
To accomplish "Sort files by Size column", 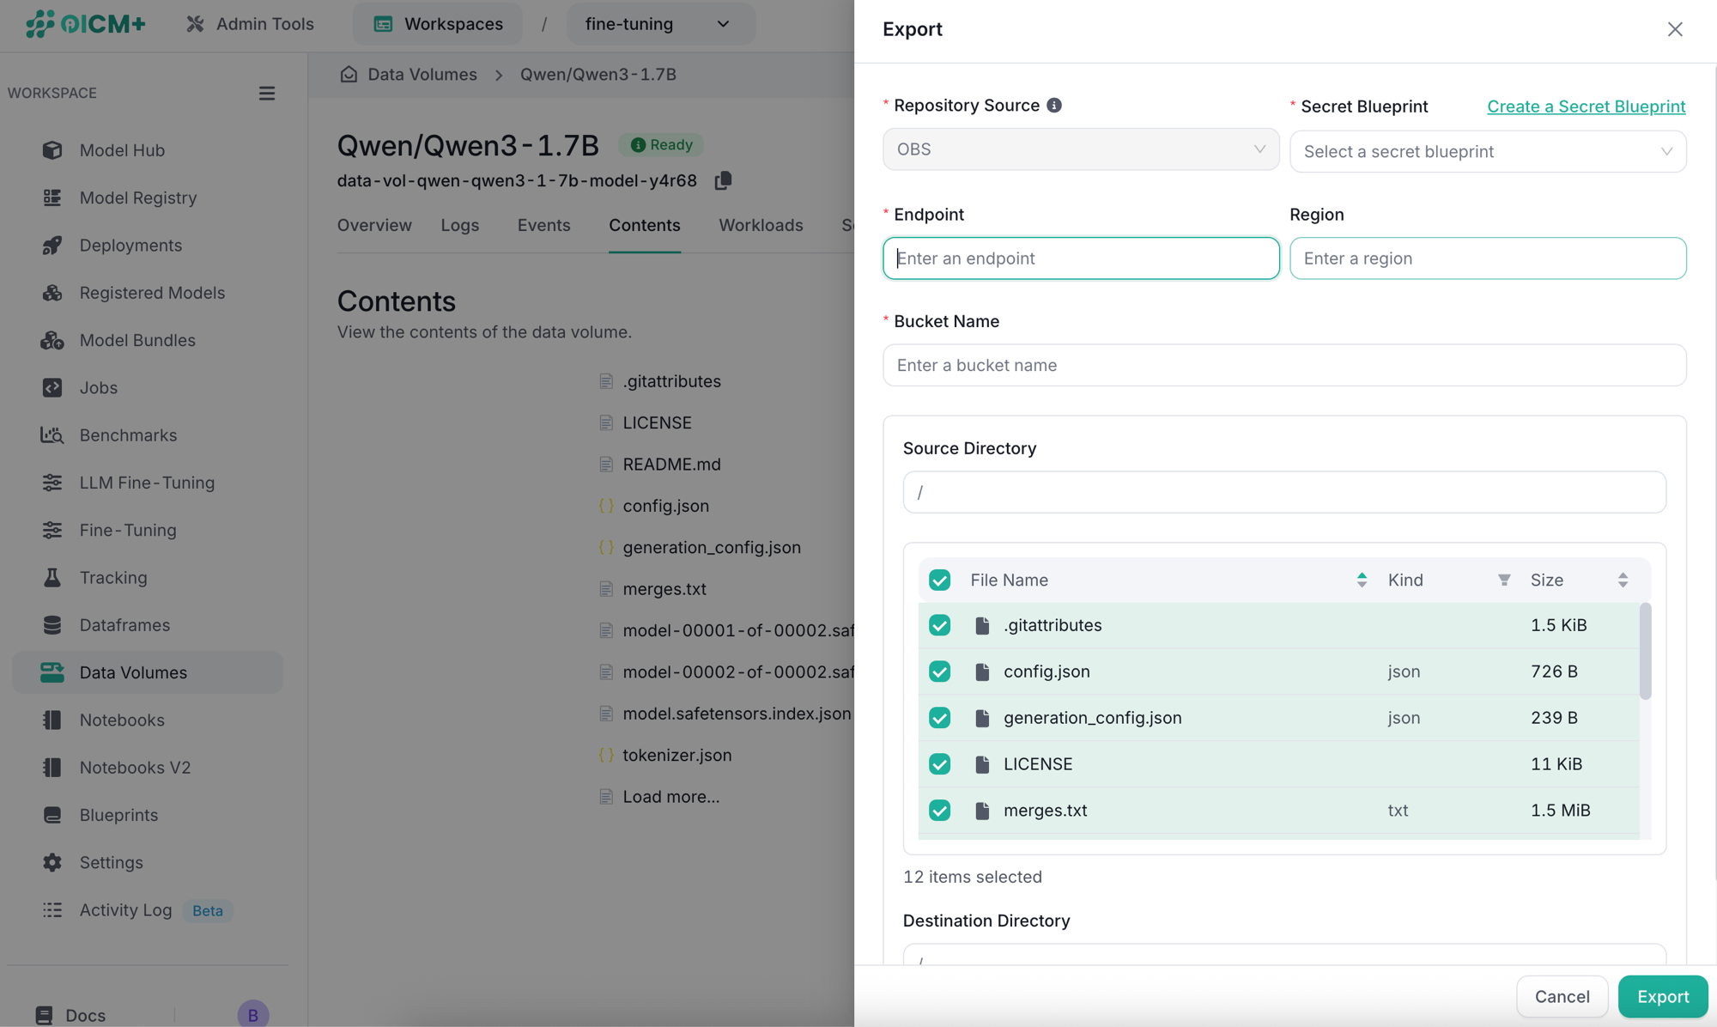I will [x=1623, y=580].
